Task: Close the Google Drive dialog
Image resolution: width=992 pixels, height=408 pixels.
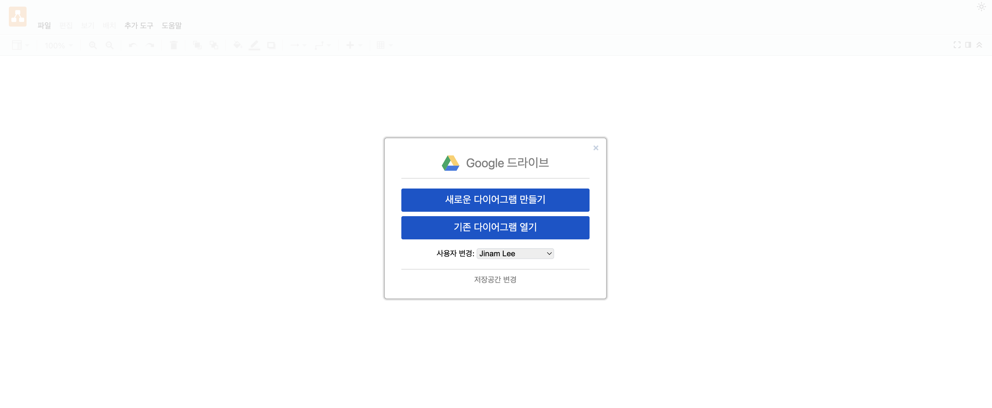Action: pos(596,148)
